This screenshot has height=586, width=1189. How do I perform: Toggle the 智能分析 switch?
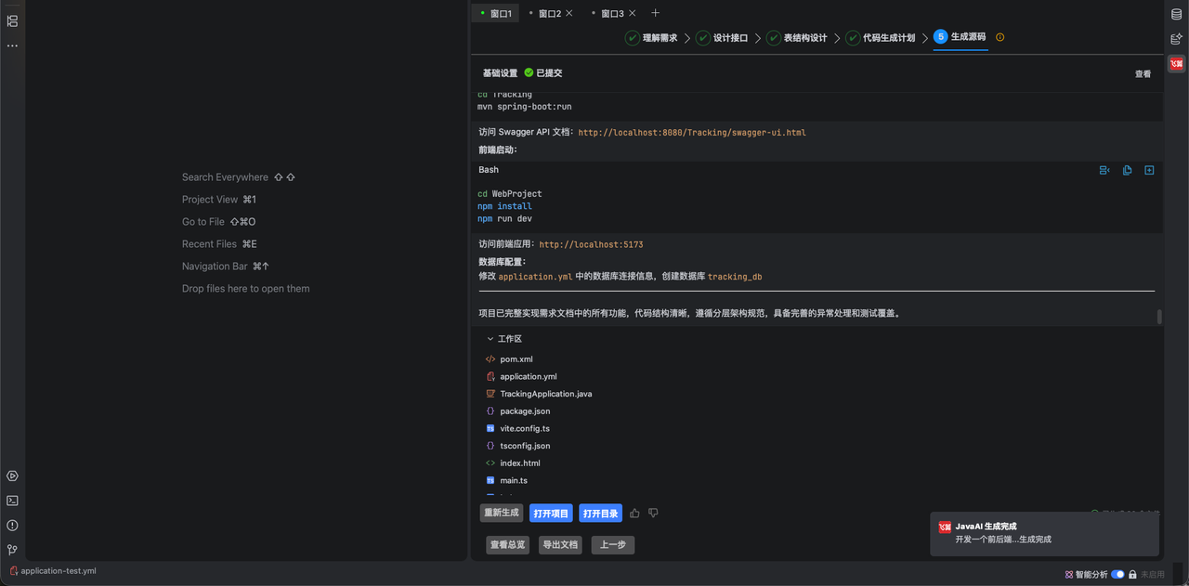point(1117,575)
